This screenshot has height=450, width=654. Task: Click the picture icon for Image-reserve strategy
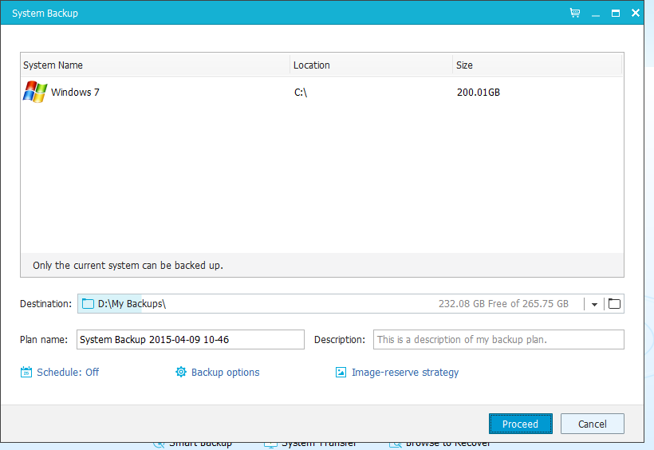[341, 373]
